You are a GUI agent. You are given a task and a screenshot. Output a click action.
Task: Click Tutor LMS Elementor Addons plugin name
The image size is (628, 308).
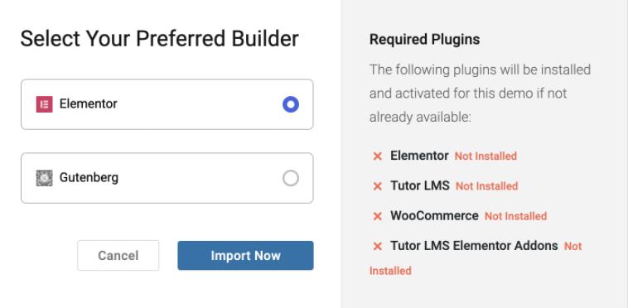click(x=474, y=246)
